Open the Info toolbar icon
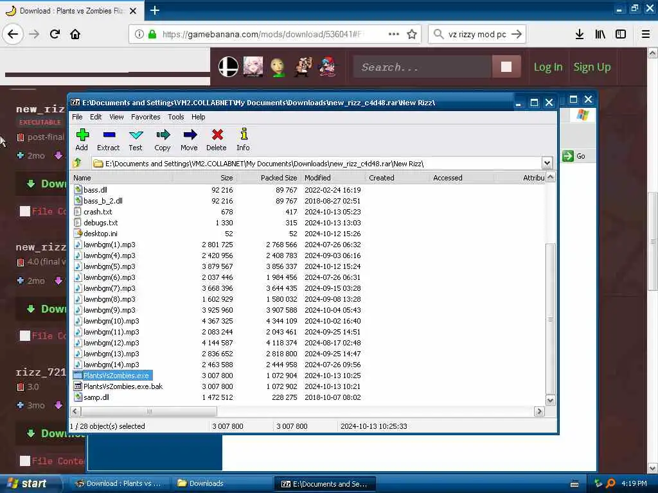Screen dimensions: 658x493 pyautogui.click(x=244, y=135)
